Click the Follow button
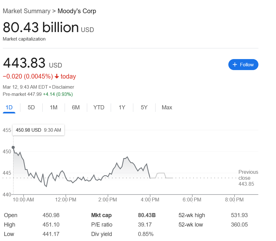 (243, 64)
